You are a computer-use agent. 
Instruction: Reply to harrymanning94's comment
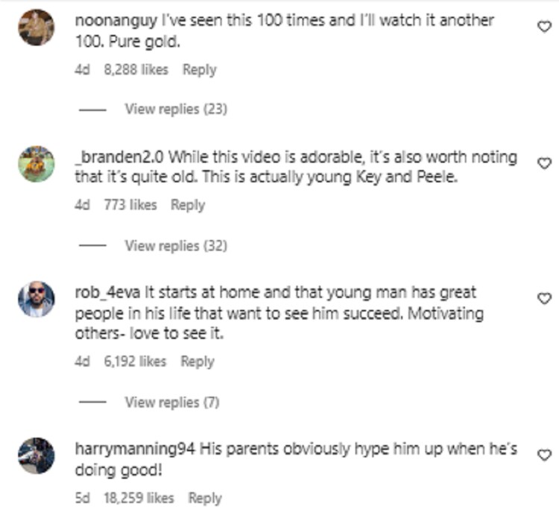(205, 497)
